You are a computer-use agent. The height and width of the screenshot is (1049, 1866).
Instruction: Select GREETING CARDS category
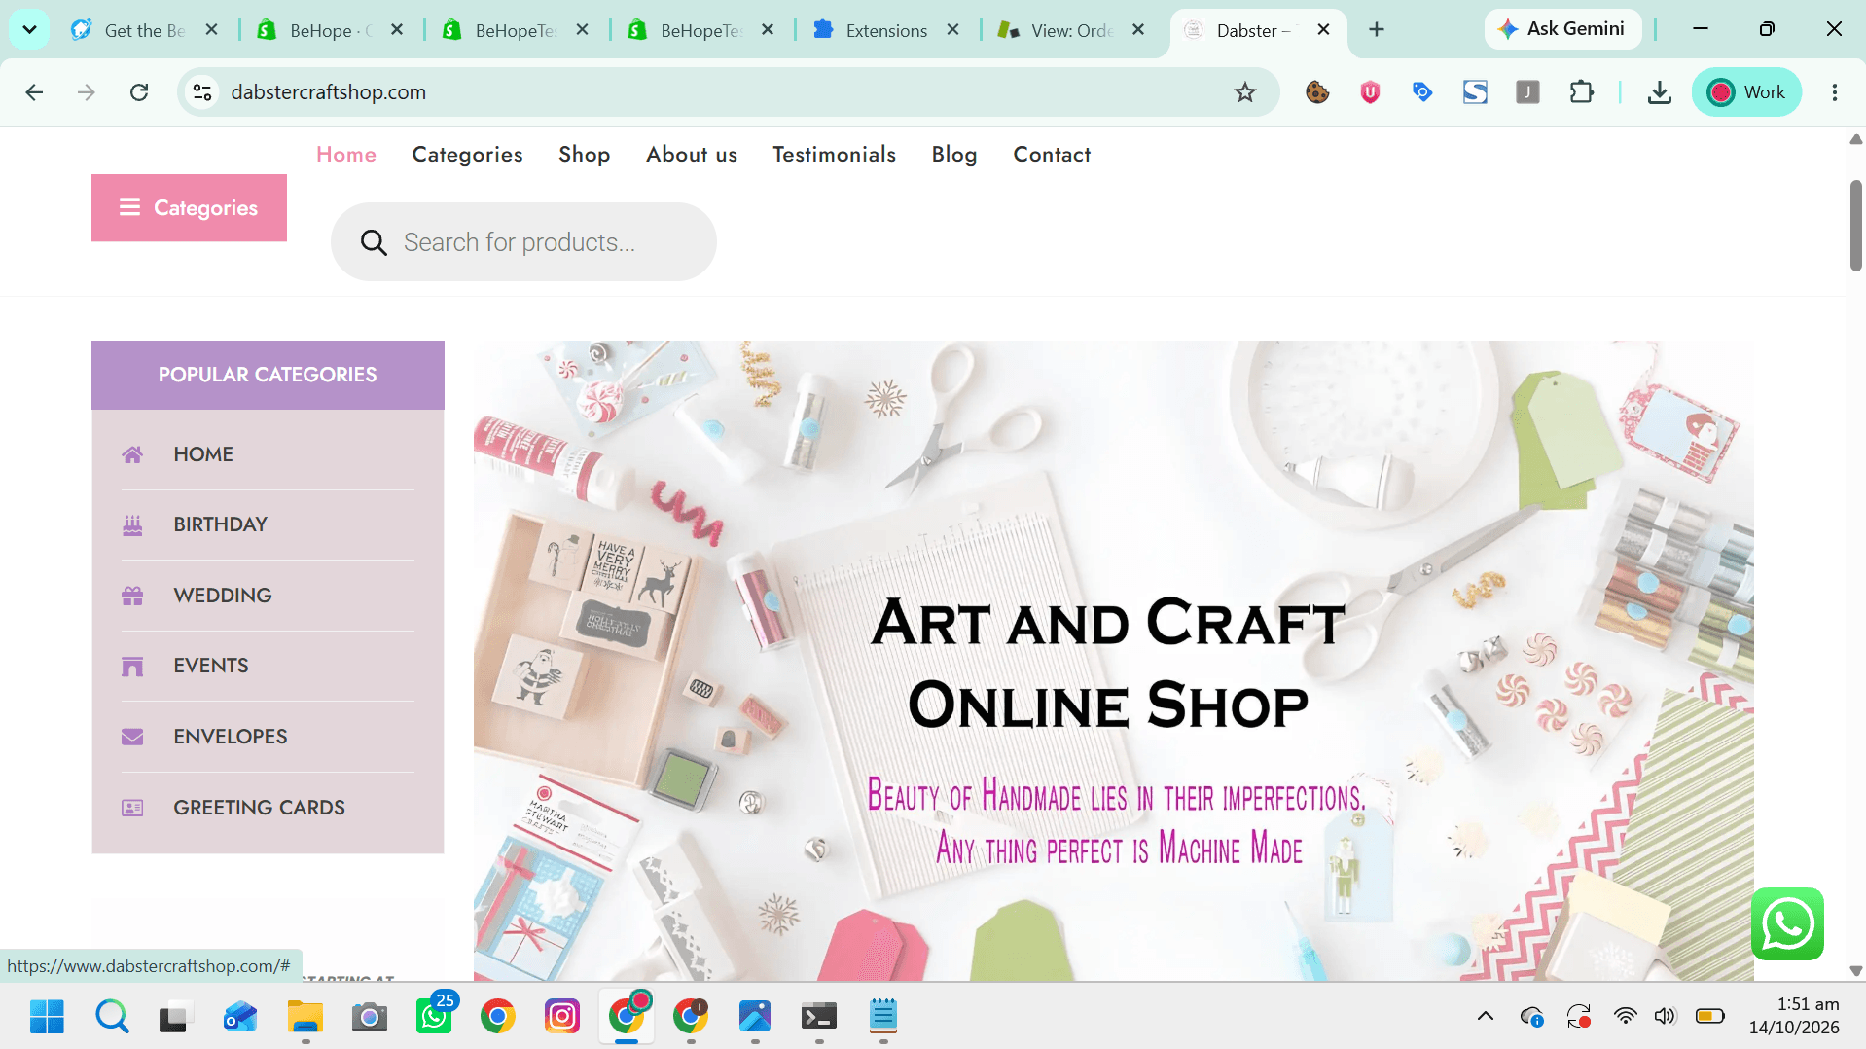pos(259,808)
